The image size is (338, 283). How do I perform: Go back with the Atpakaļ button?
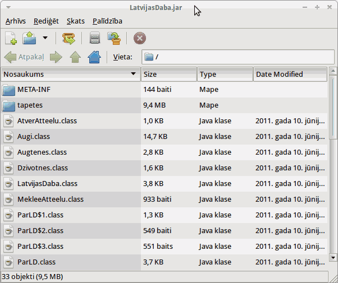(x=24, y=57)
